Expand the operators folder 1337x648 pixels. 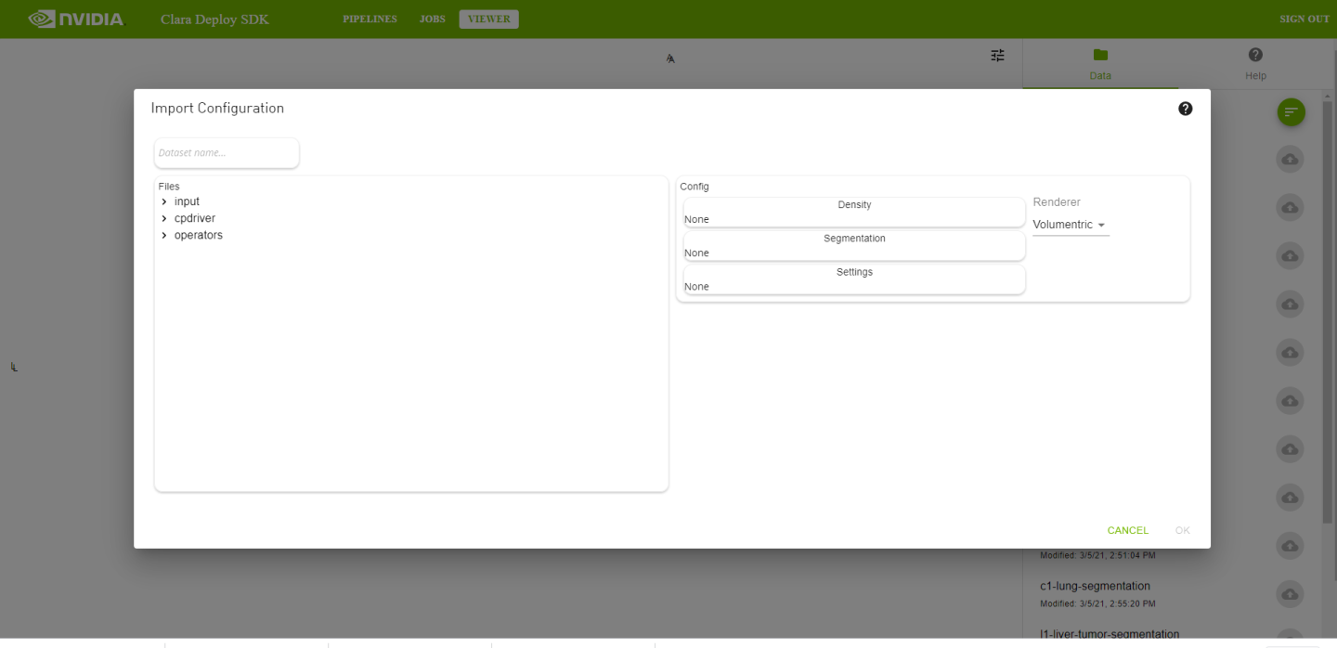point(164,236)
